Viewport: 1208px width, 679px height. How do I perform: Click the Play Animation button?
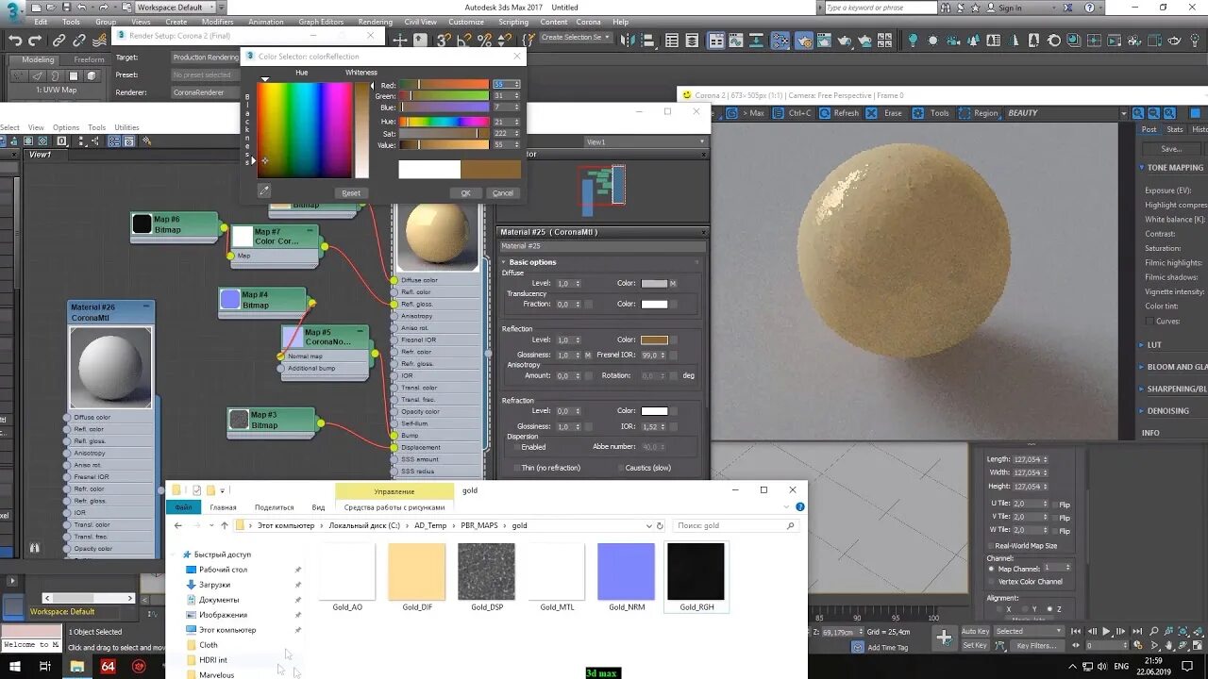[1106, 631]
